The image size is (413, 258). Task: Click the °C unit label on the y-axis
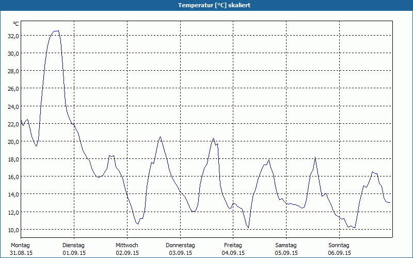[16, 24]
